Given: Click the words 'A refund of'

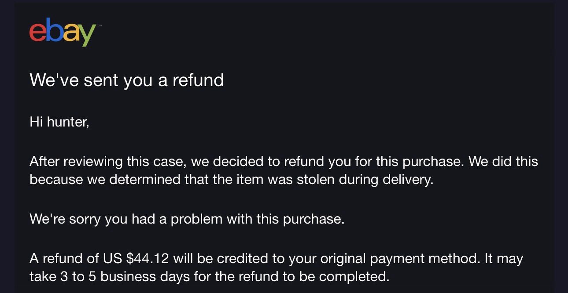Looking at the screenshot, I should [x=64, y=258].
